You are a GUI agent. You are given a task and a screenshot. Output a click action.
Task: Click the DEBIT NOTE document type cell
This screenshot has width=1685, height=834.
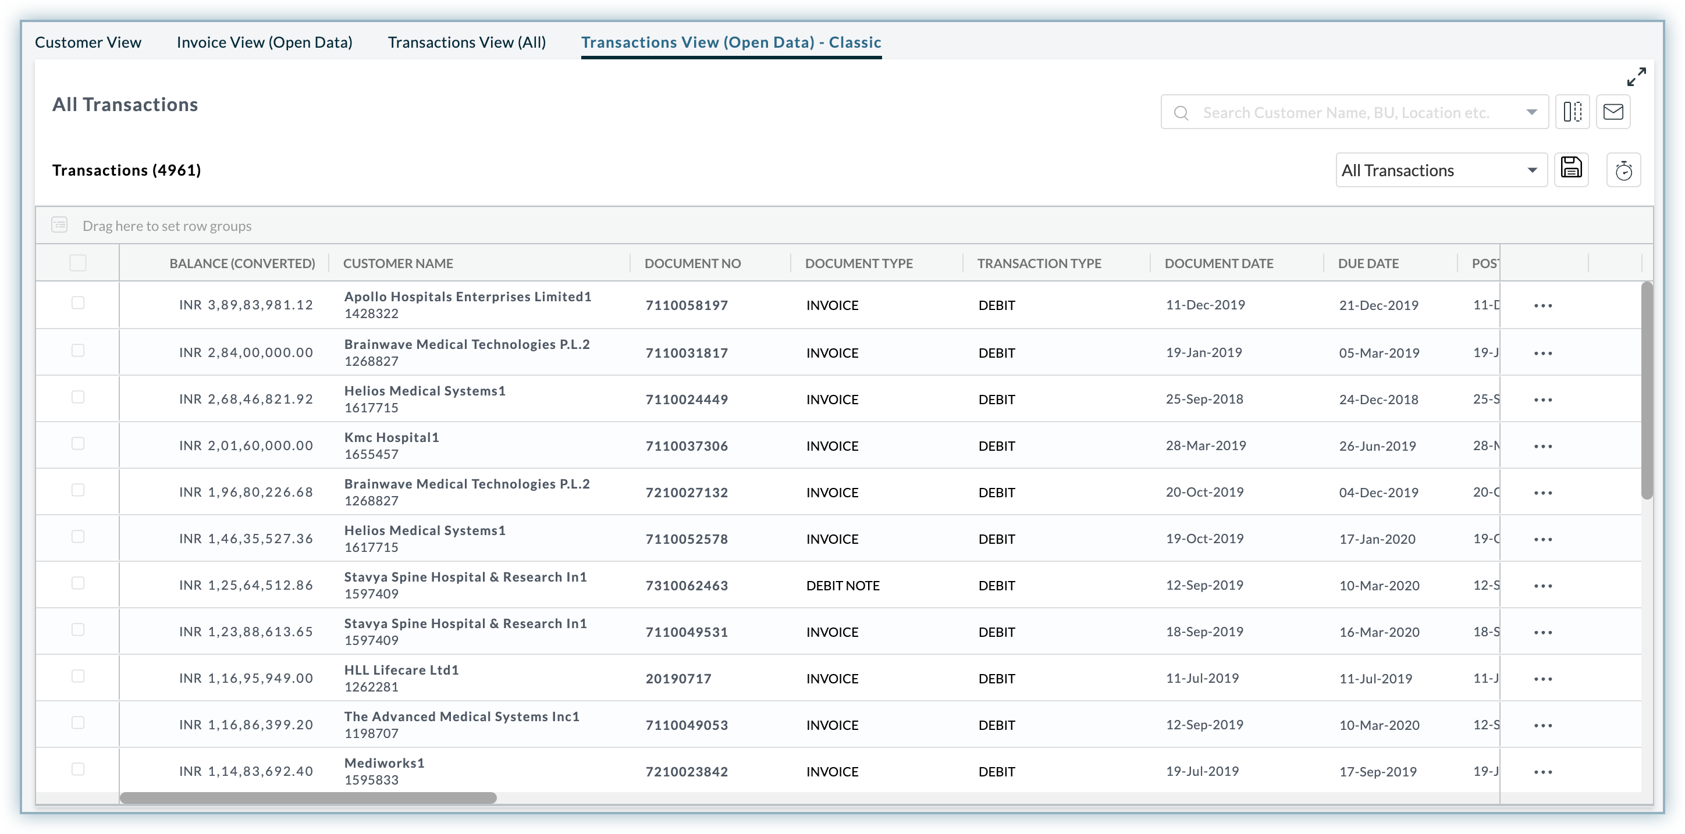click(x=842, y=586)
